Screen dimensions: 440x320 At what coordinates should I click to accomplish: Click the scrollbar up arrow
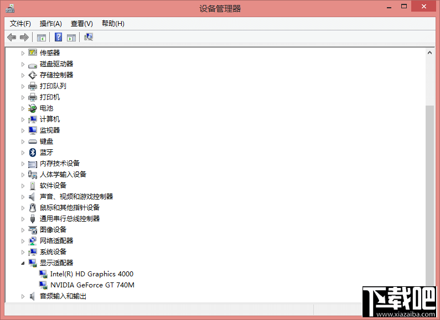(x=429, y=53)
